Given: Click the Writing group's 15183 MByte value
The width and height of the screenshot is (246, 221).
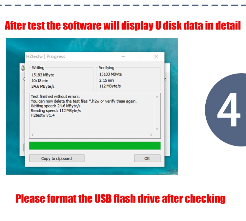Looking at the screenshot, I should pyautogui.click(x=43, y=75).
